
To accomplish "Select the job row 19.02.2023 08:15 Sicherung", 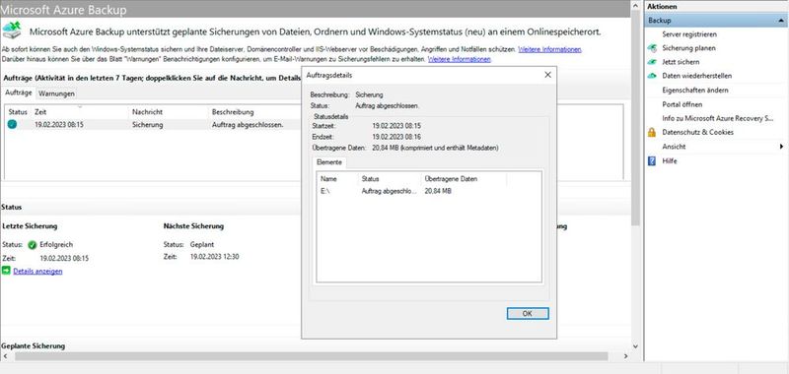I will pyautogui.click(x=153, y=124).
